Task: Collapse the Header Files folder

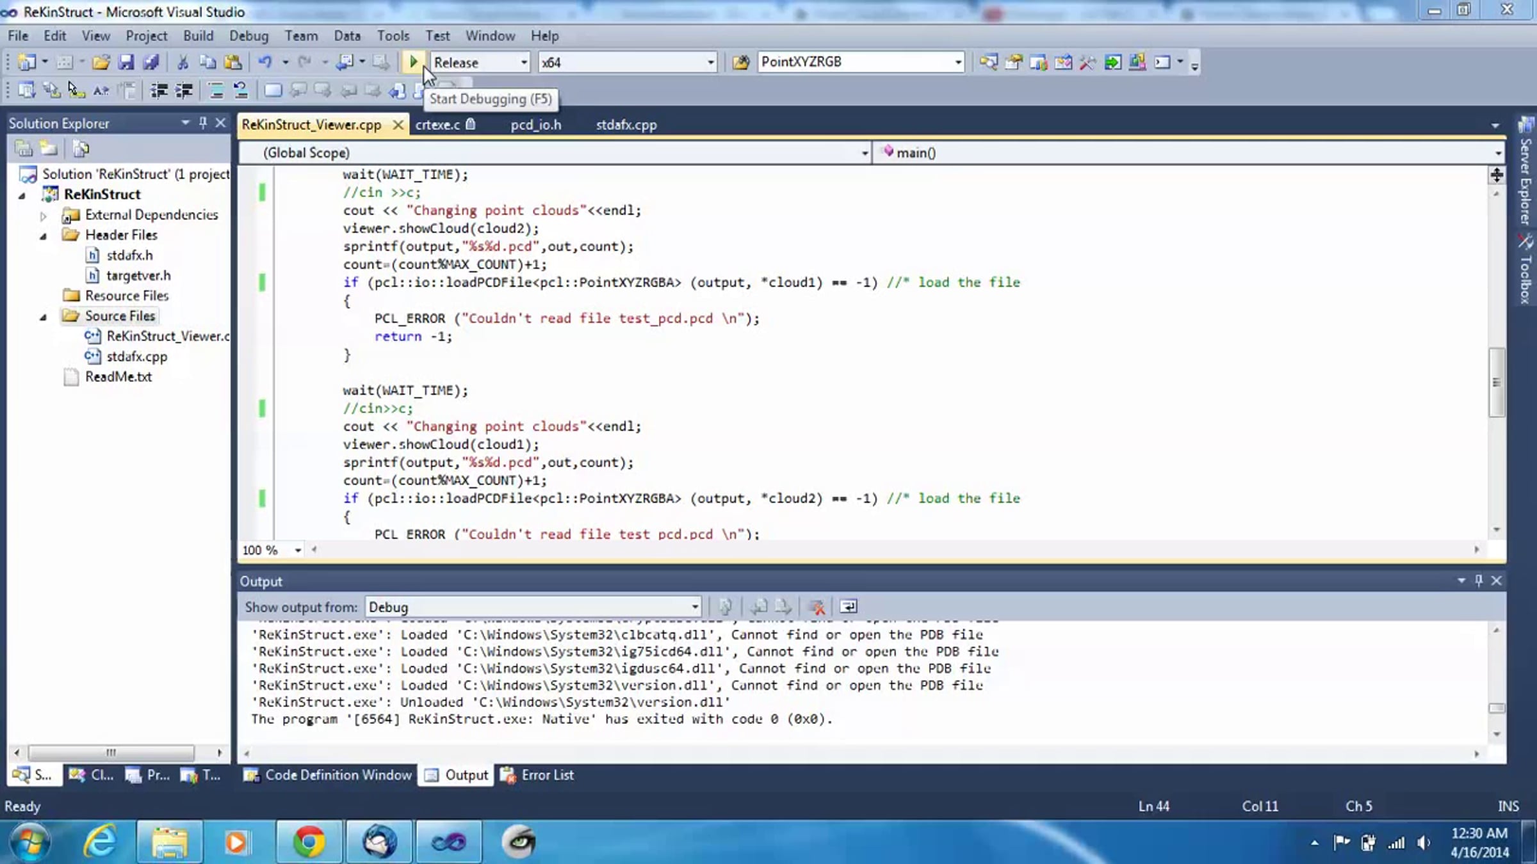Action: (x=44, y=236)
